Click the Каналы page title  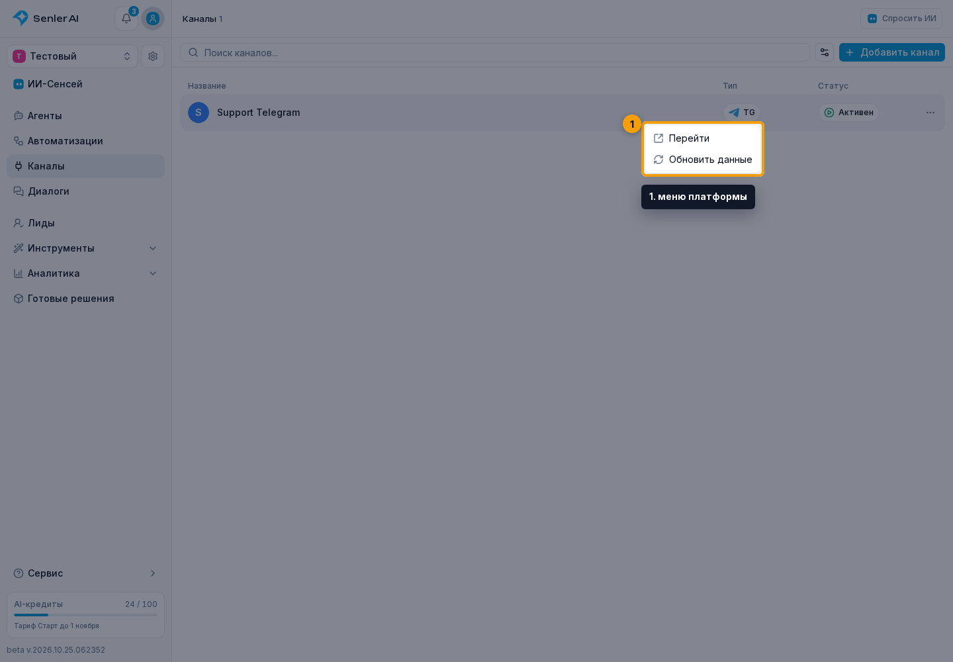(199, 19)
